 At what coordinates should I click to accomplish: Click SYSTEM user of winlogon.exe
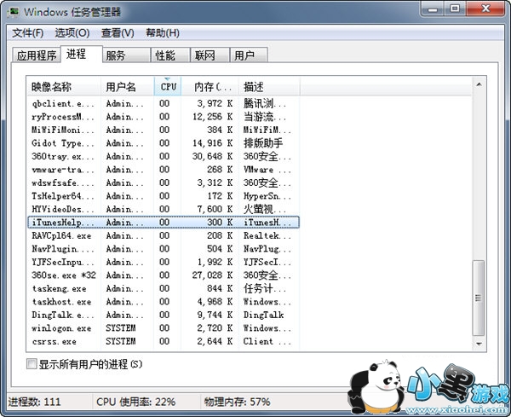(121, 328)
